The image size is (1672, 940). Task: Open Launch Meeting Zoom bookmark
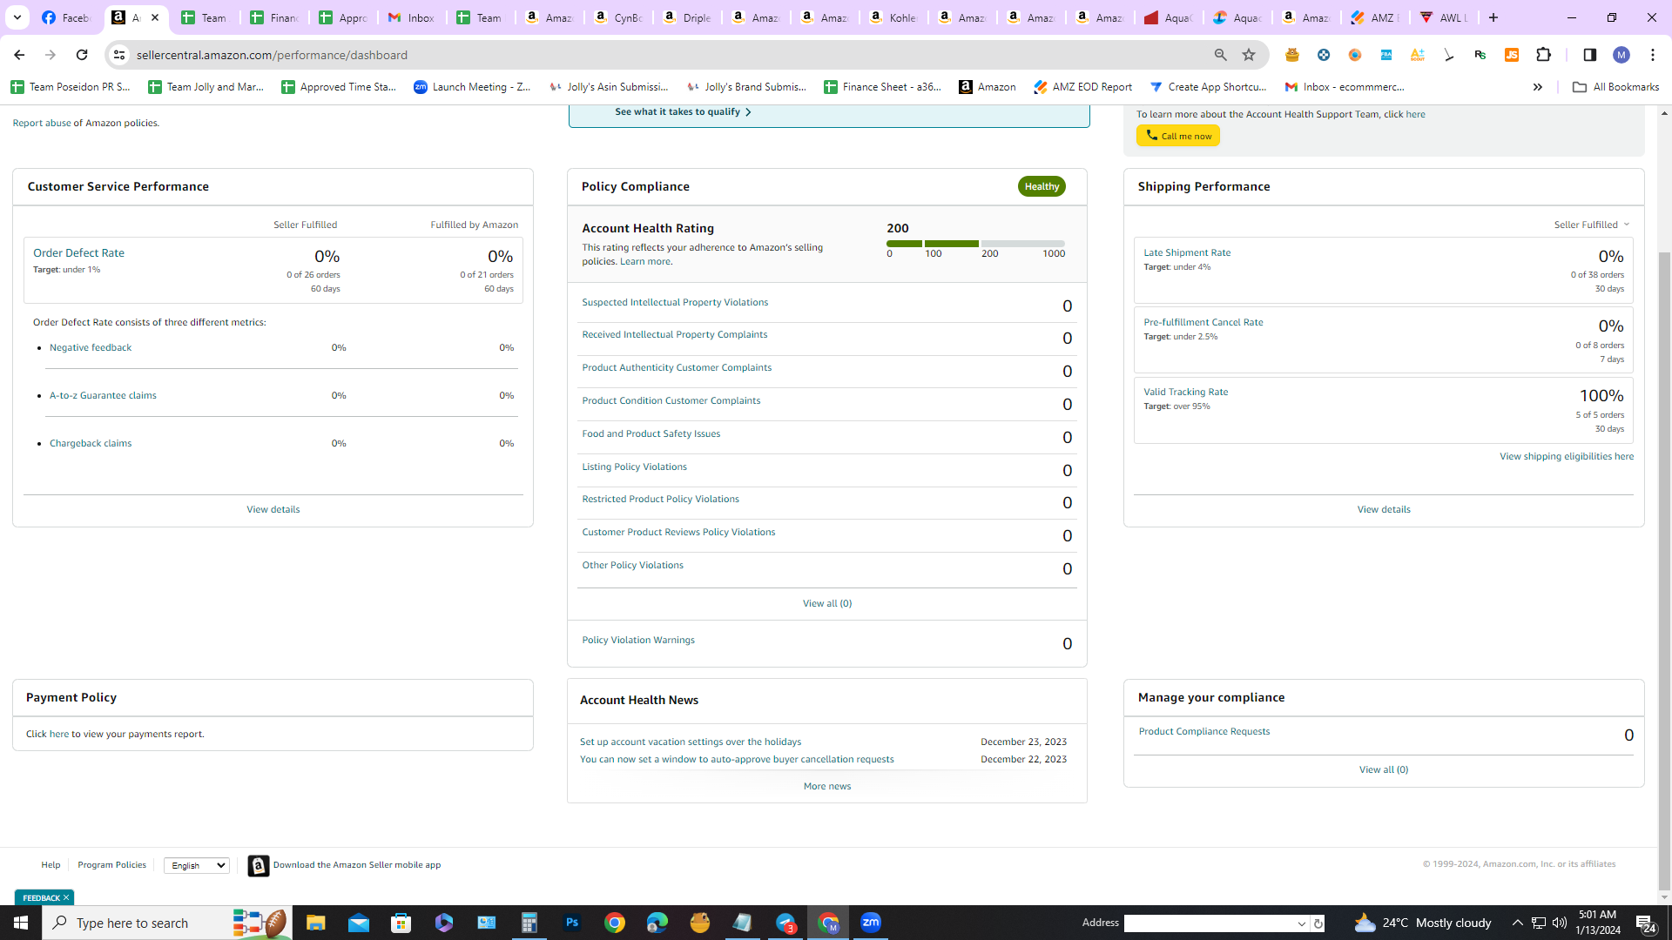tap(472, 87)
